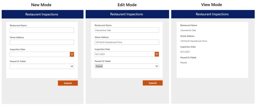Click the empty Inspection Date field
Viewport: 257px width, 107px height.
click(40, 54)
